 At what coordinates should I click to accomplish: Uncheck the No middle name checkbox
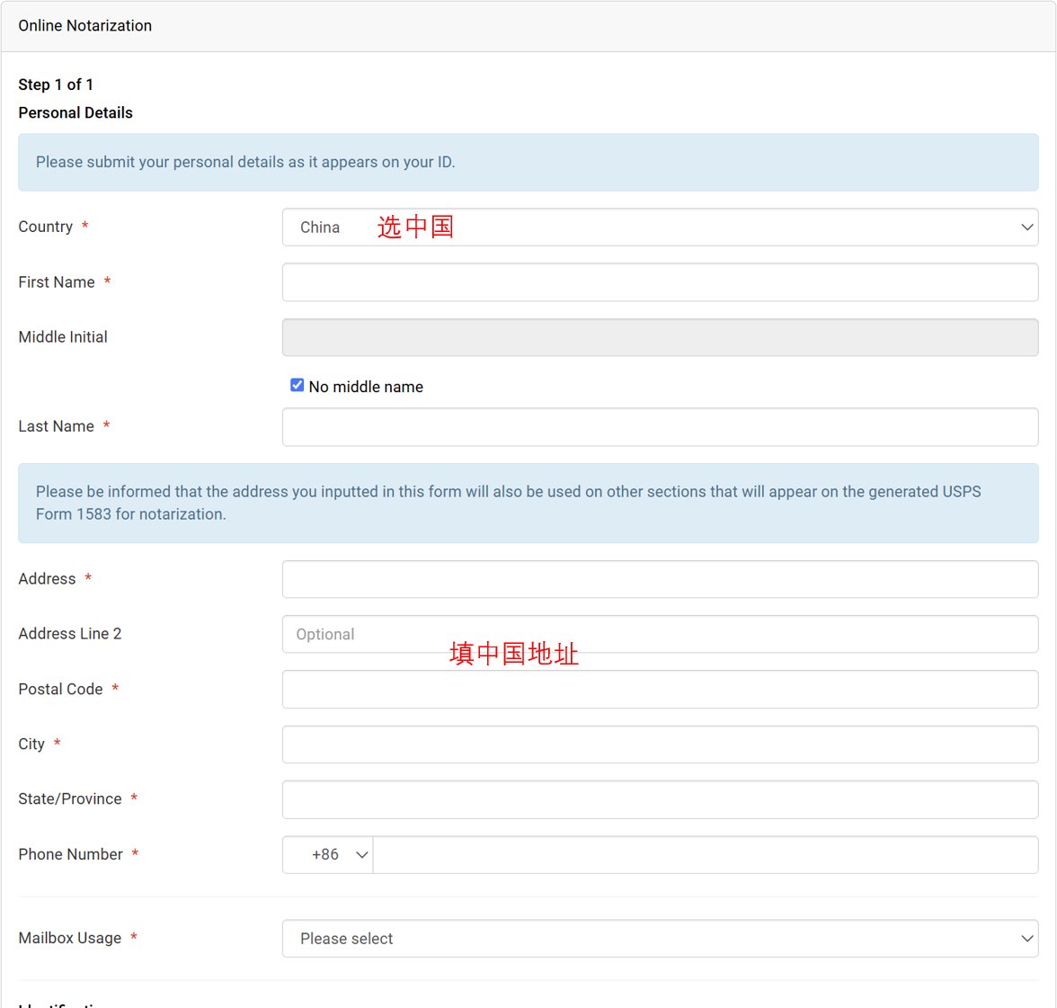coord(297,385)
